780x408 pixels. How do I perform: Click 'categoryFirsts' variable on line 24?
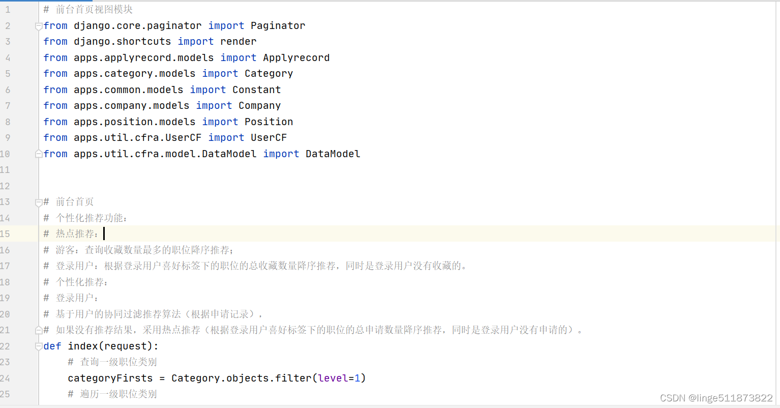click(110, 378)
